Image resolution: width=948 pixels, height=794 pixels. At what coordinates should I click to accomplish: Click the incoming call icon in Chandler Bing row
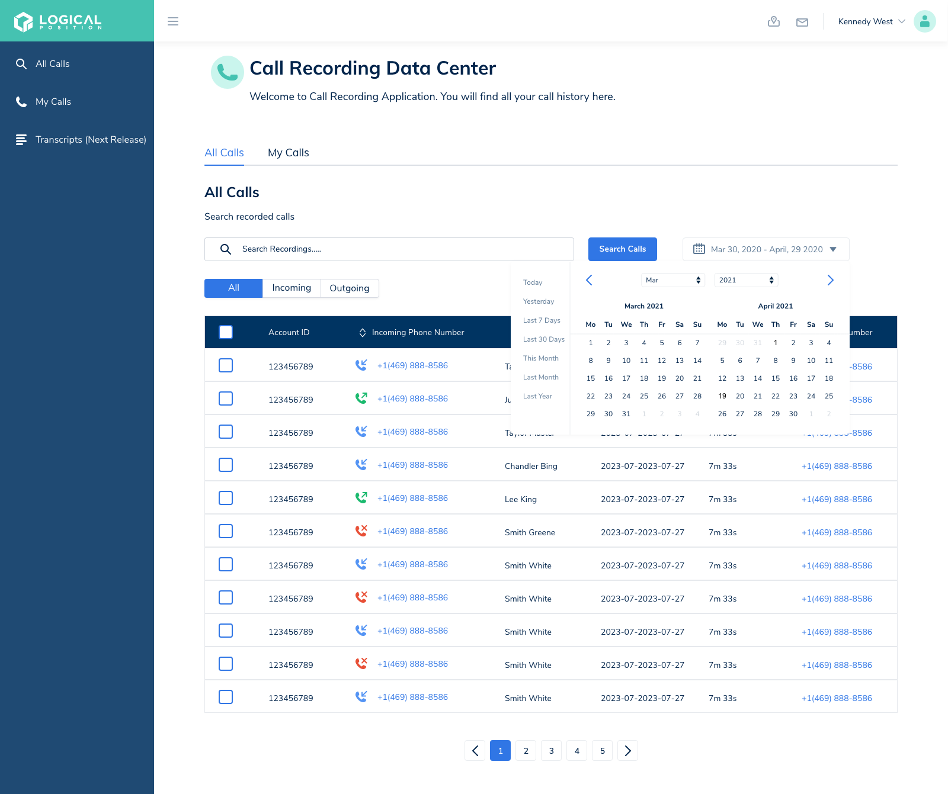pos(361,465)
